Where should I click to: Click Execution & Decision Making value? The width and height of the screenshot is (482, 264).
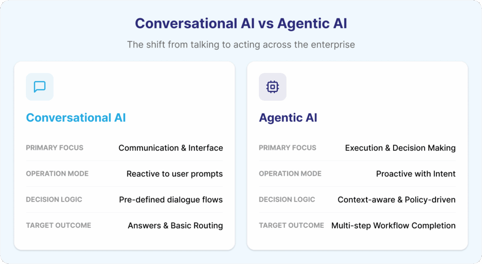click(x=400, y=148)
